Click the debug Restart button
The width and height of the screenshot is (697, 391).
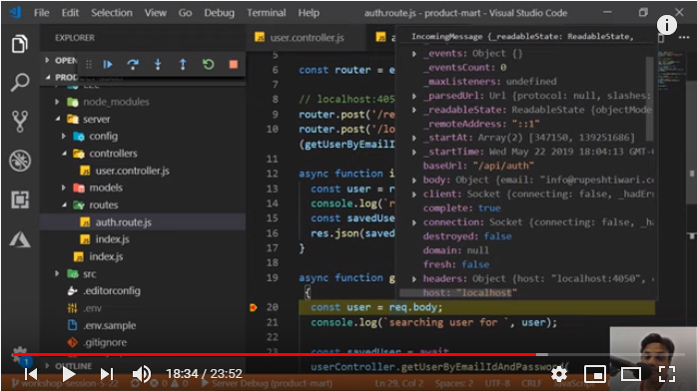point(208,65)
